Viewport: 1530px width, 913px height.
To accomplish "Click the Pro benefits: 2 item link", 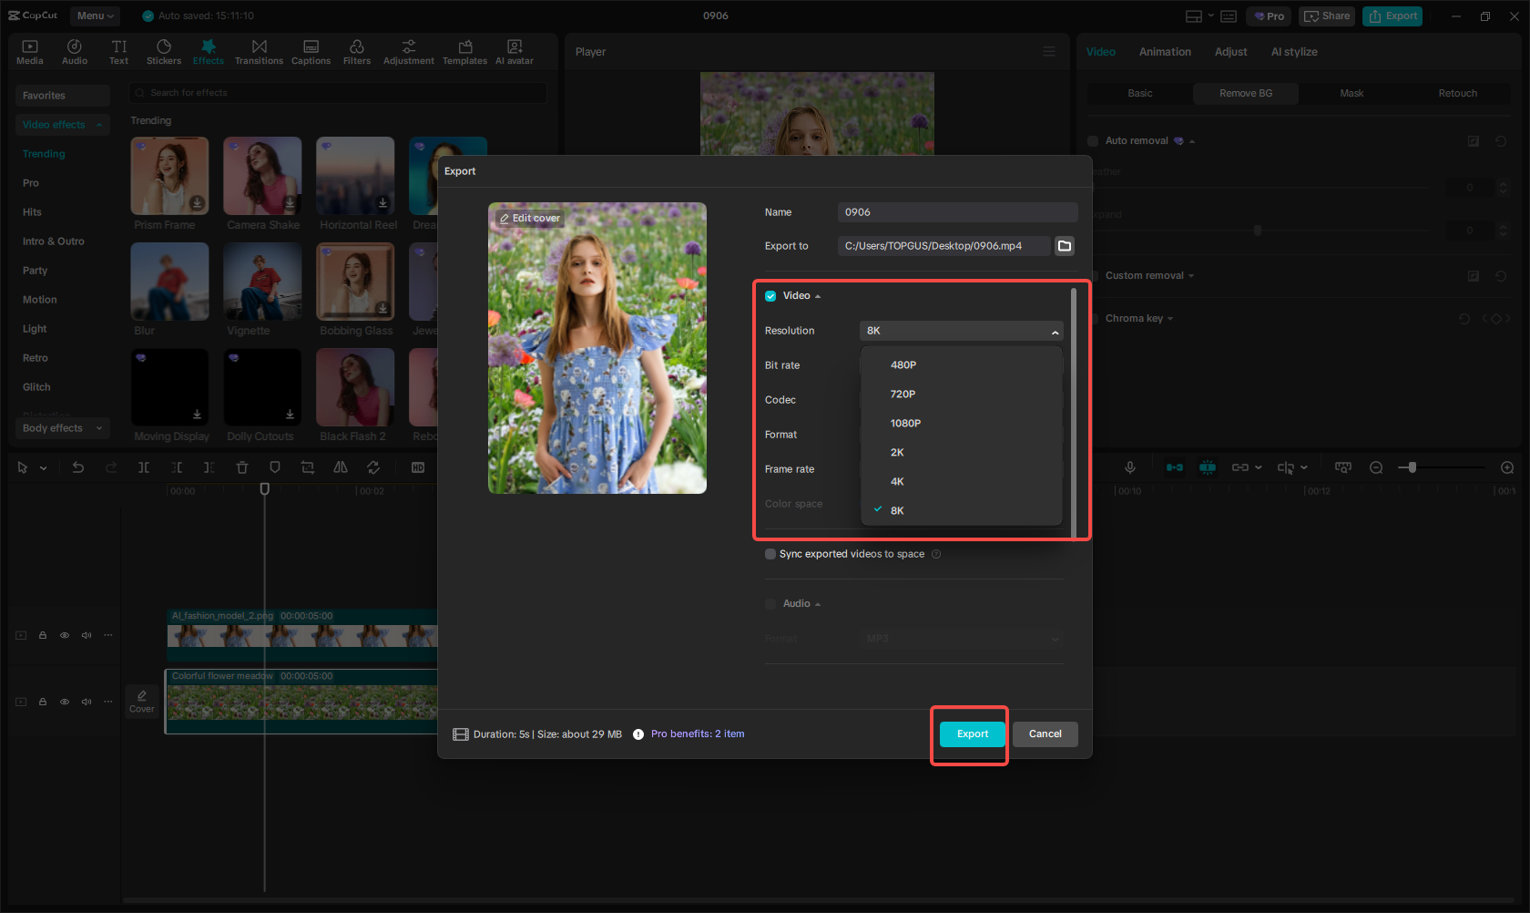I will (698, 733).
